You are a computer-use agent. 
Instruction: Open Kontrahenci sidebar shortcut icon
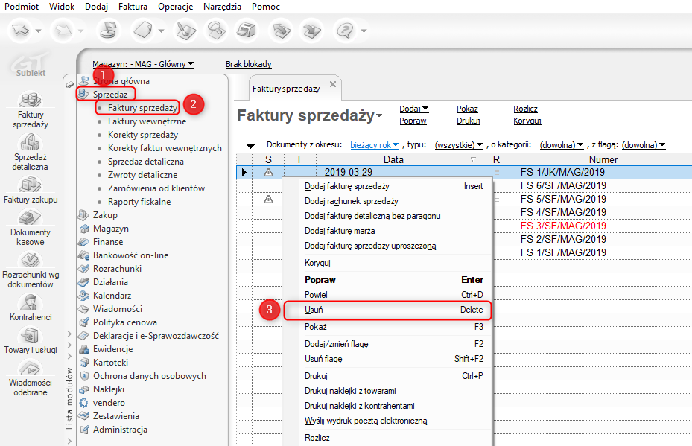tap(30, 302)
